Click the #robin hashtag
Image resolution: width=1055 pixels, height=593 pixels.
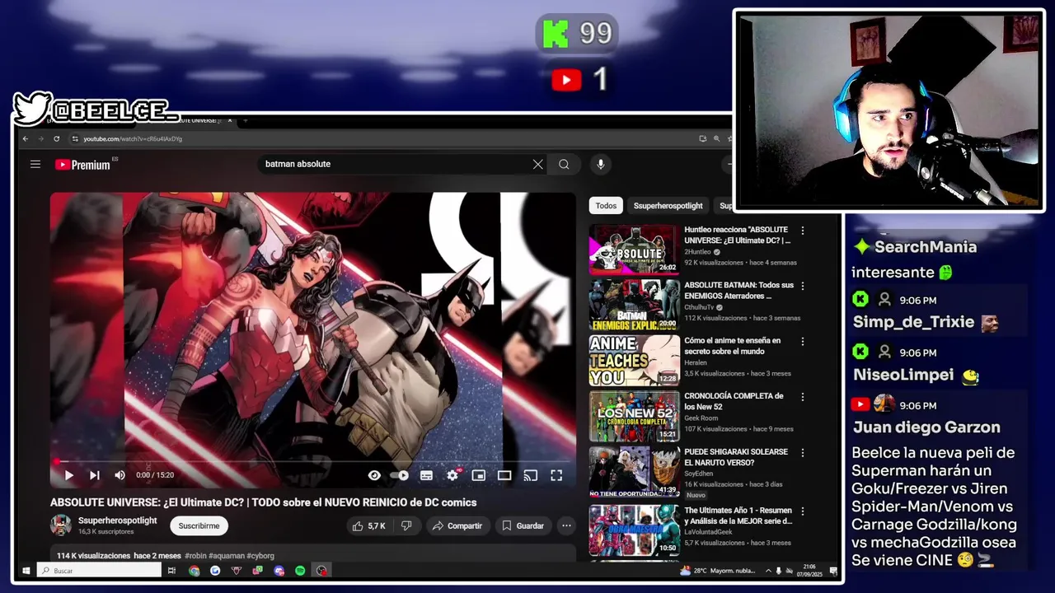[196, 556]
